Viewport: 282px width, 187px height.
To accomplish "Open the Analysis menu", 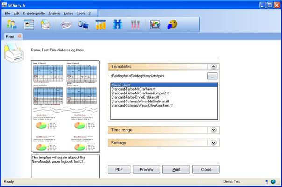I will (54, 13).
